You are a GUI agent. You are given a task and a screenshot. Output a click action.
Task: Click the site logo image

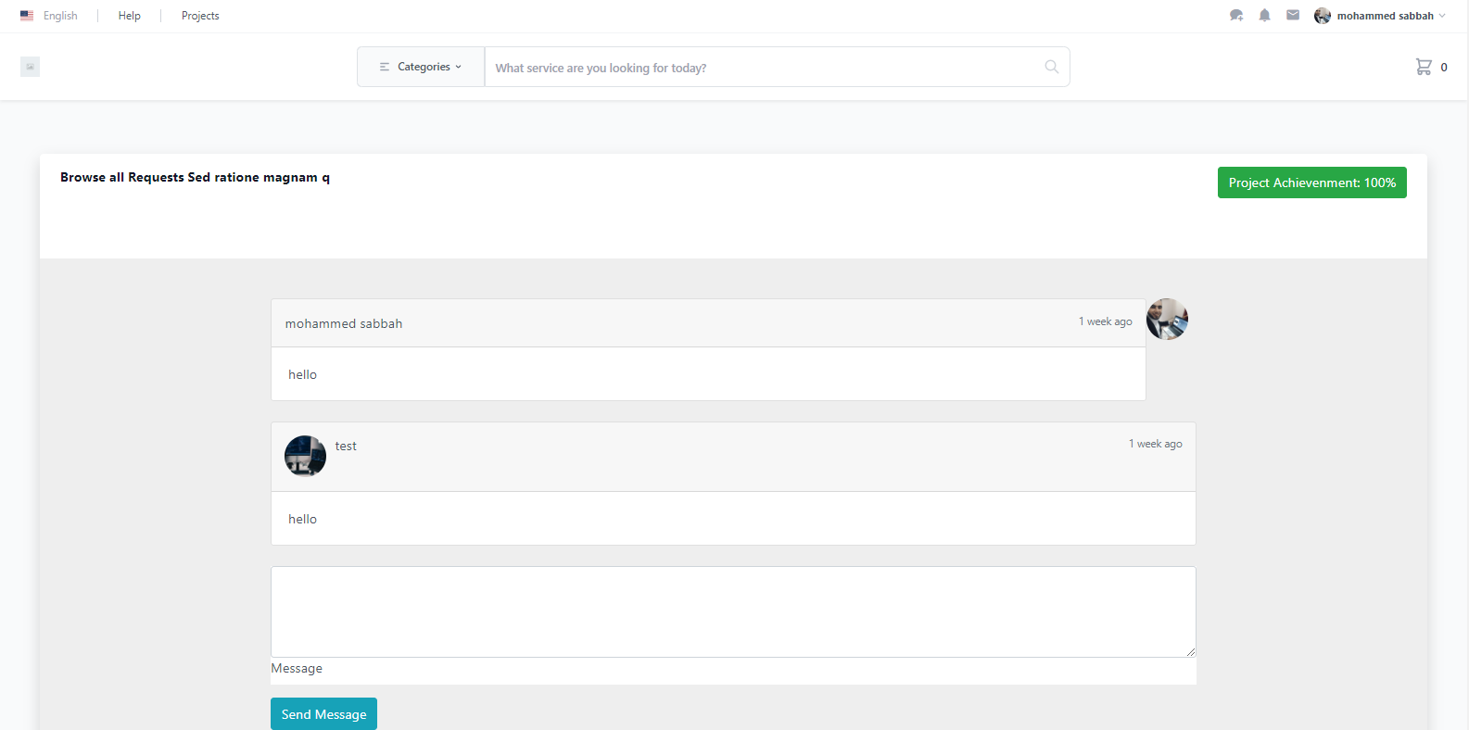pos(31,67)
